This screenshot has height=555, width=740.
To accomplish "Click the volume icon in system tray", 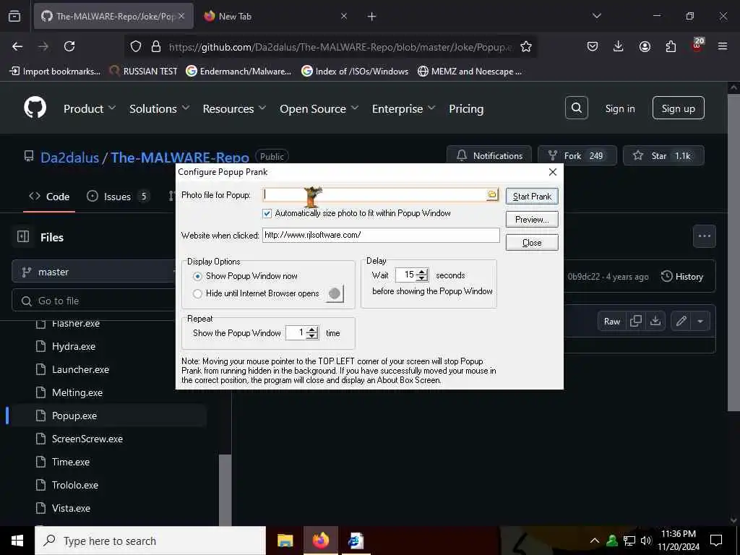I will [645, 541].
